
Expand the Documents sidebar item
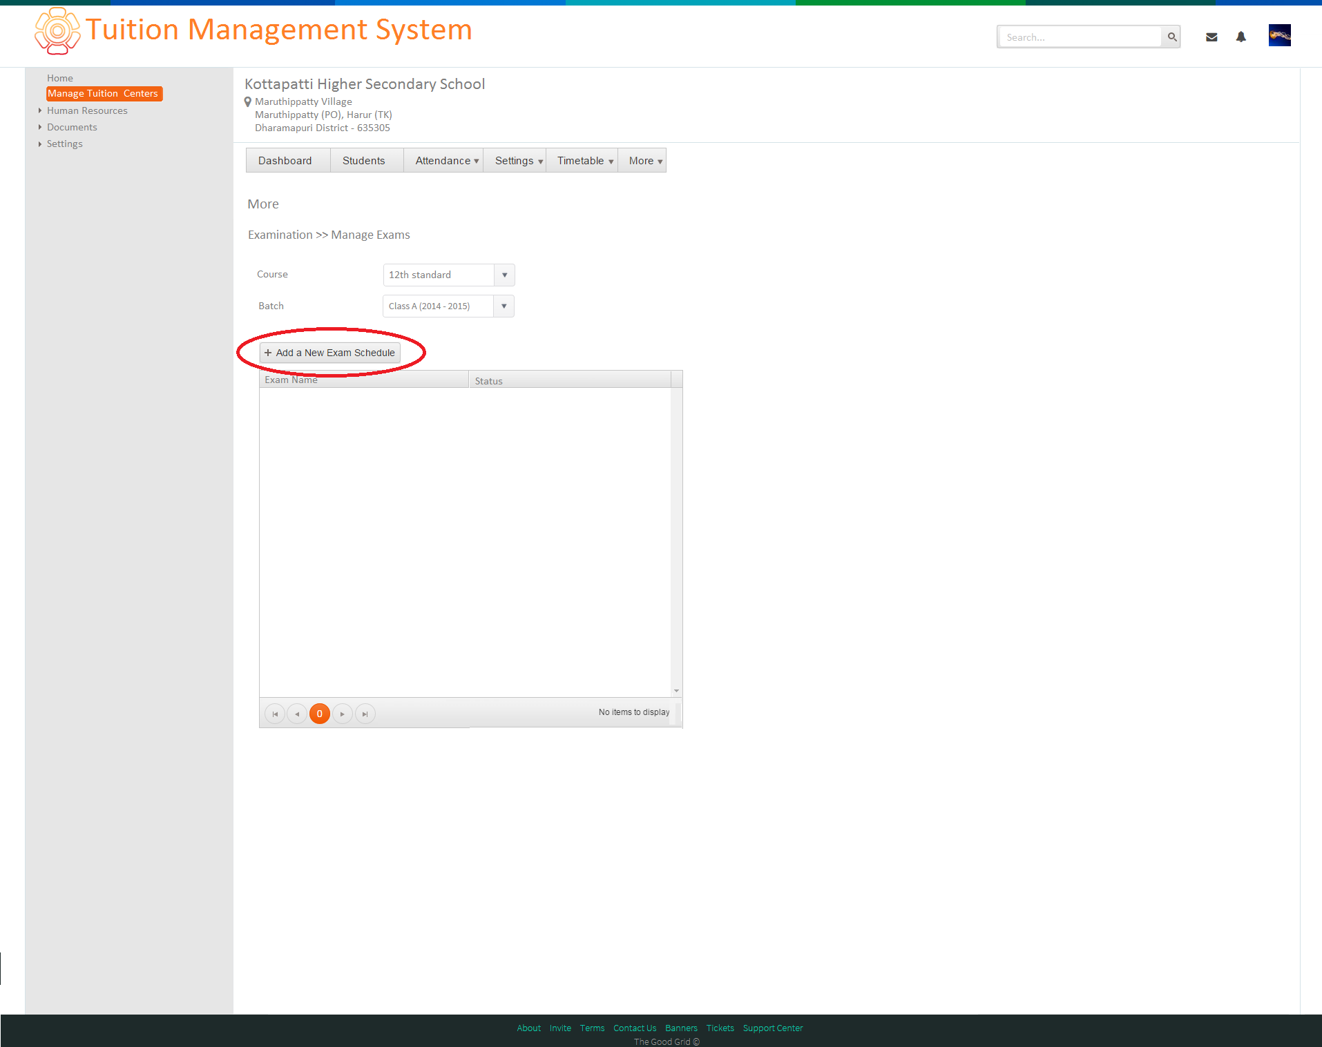click(x=72, y=127)
